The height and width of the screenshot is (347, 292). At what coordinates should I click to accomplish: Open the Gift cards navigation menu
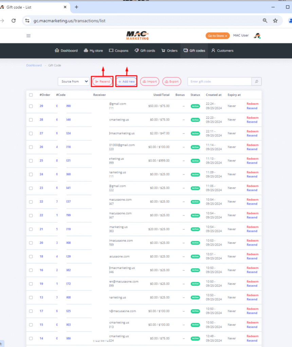[x=145, y=51]
